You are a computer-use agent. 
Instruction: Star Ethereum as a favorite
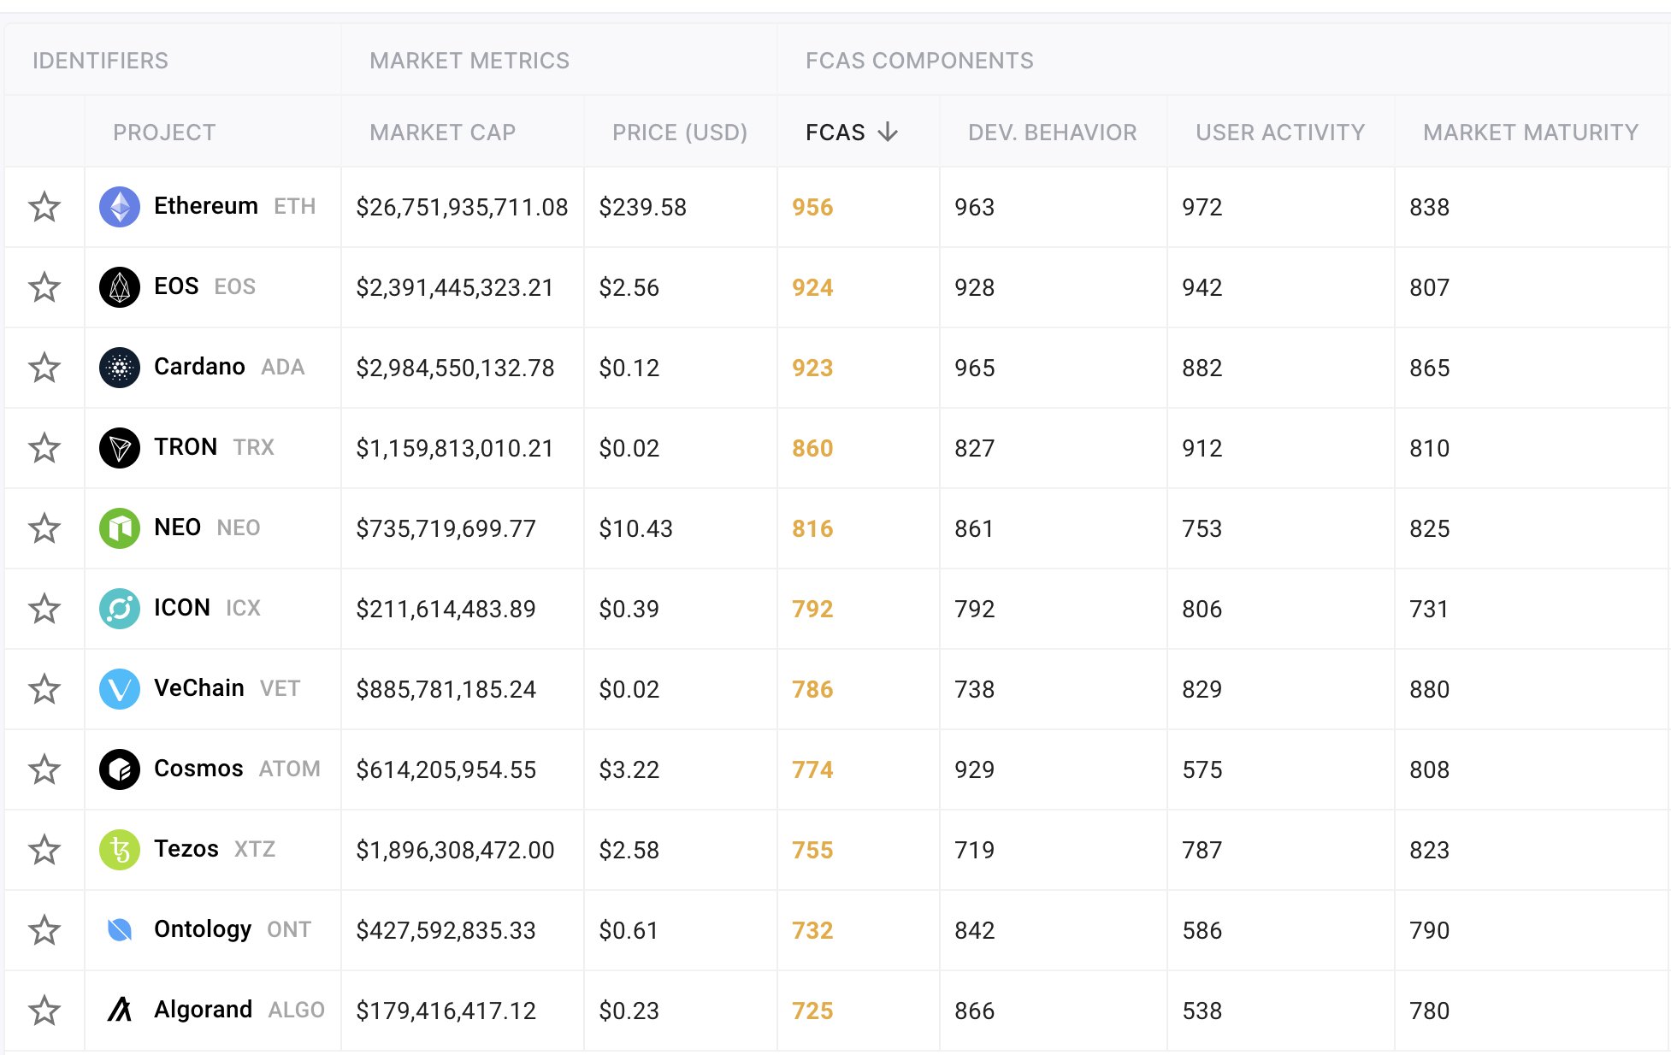point(44,207)
